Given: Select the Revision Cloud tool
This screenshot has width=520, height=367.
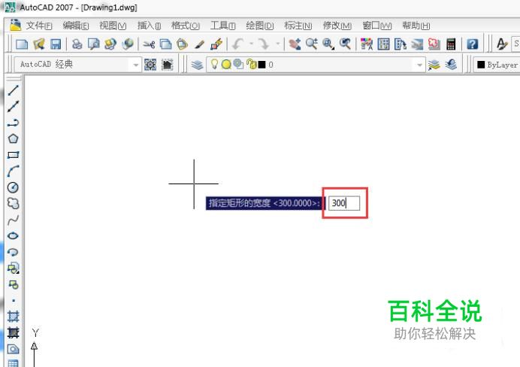Looking at the screenshot, I should point(14,203).
